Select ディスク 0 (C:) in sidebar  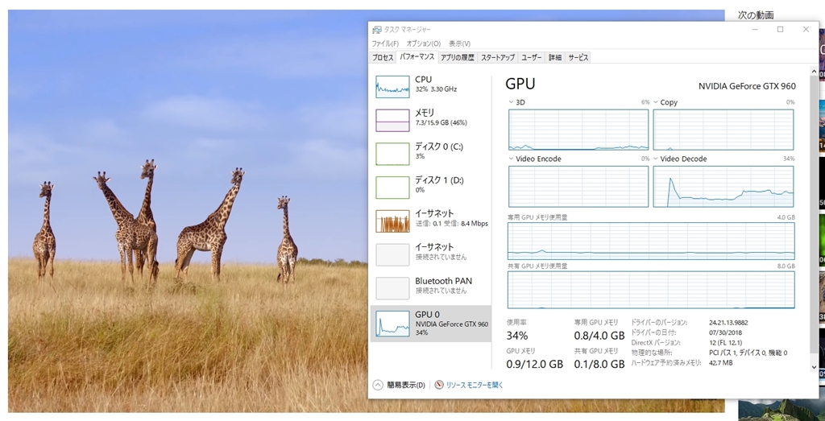pyautogui.click(x=431, y=153)
